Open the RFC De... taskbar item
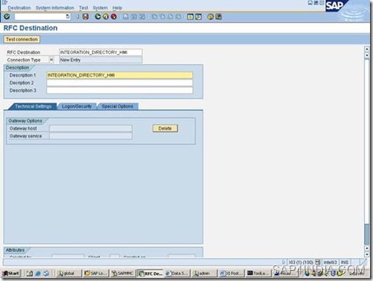Image resolution: width=373 pixels, height=281 pixels. point(150,273)
